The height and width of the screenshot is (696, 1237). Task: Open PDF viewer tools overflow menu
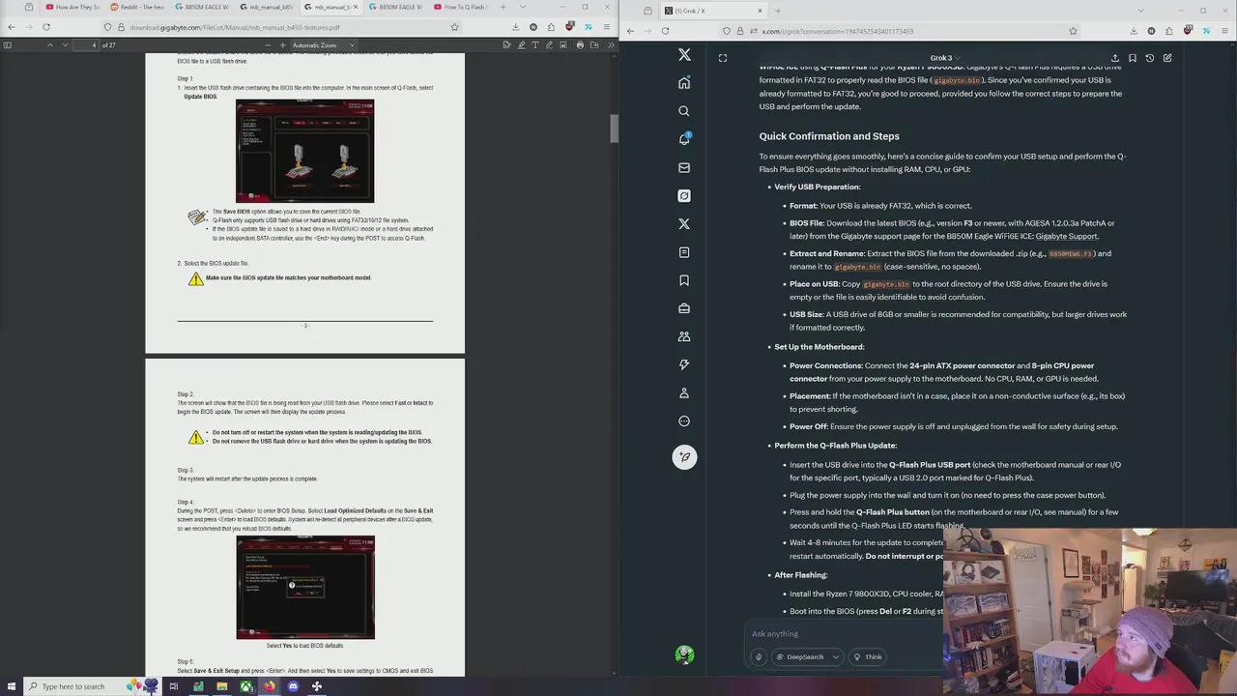pos(611,44)
